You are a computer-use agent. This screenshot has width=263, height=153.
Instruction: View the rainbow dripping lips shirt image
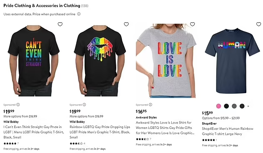coord(100,60)
